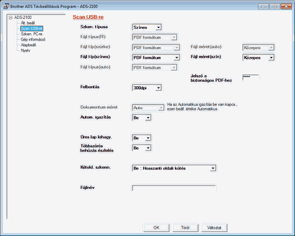
Task: Click the secure PDF password field
Action: (251, 77)
